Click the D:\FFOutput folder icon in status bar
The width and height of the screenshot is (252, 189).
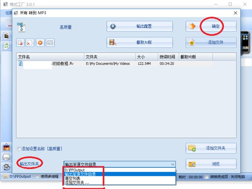pyautogui.click(x=5, y=177)
